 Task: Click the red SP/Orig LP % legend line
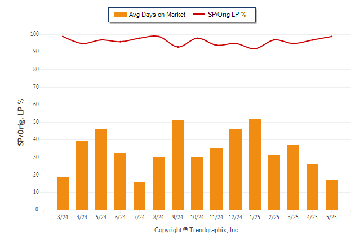(199, 14)
